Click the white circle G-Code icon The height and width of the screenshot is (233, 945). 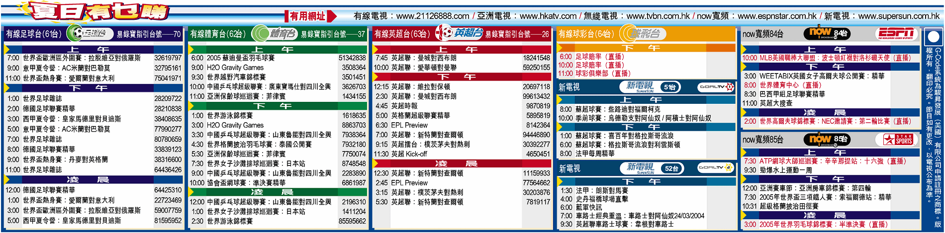coord(933,37)
